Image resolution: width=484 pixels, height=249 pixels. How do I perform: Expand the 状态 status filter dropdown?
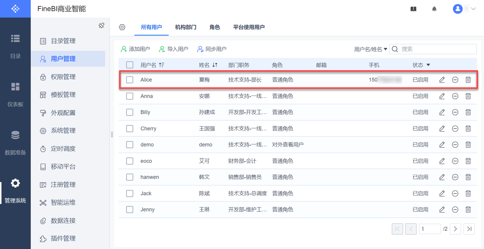[428, 65]
